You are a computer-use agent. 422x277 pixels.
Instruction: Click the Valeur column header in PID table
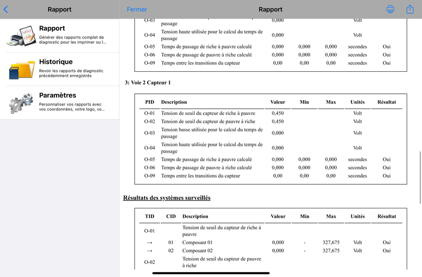277,102
